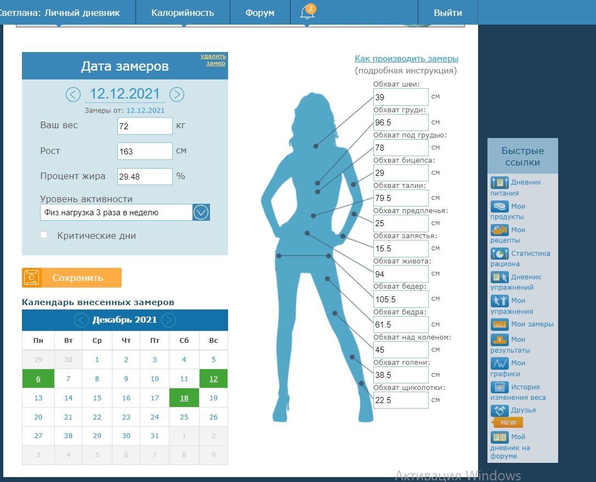Select December 18 in the calendar
Viewport: 596px width, 482px height.
[x=184, y=398]
